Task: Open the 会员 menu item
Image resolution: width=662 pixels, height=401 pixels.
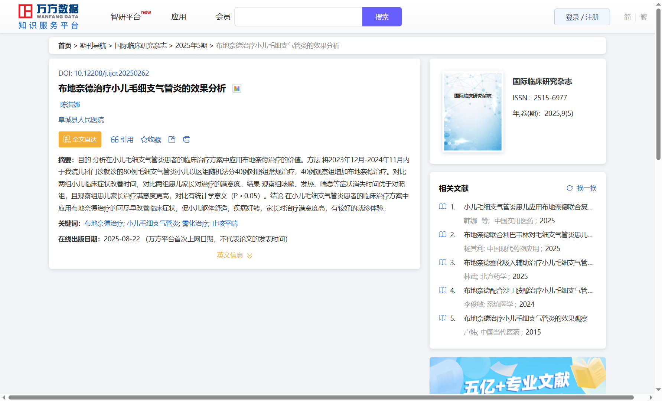Action: pos(223,17)
